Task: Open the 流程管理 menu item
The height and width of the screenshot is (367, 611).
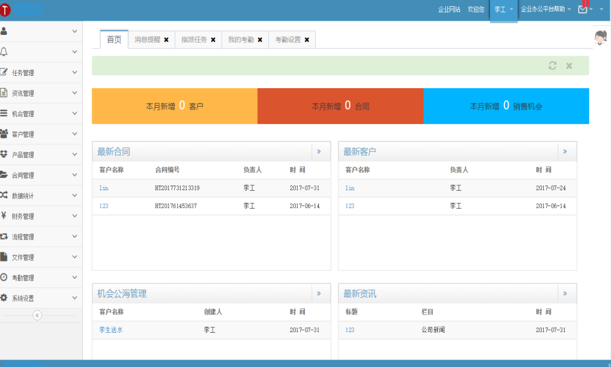Action: [x=41, y=237]
